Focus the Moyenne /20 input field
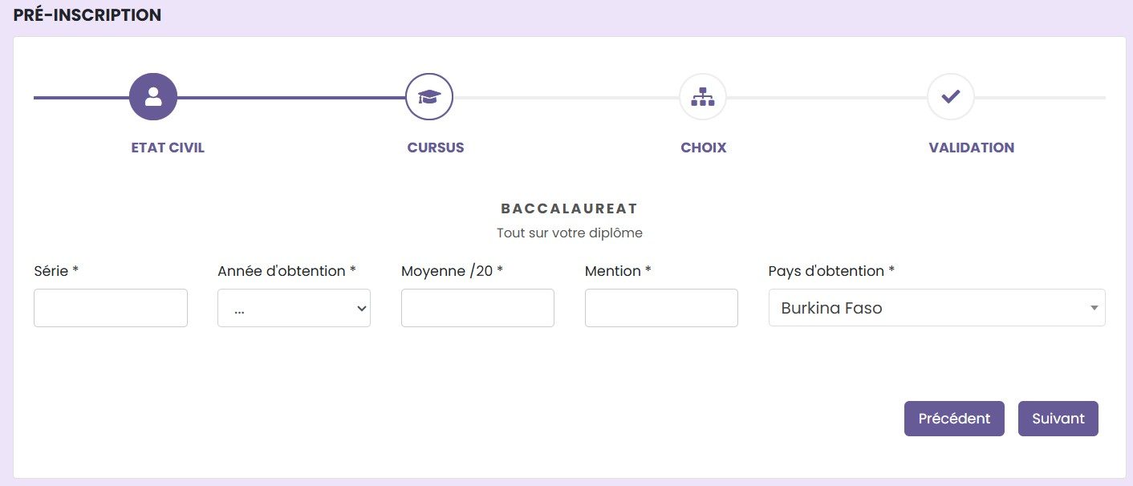The width and height of the screenshot is (1133, 486). coord(477,308)
